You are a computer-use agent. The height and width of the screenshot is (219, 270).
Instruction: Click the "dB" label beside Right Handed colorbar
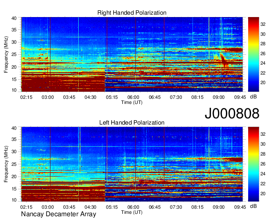pyautogui.click(x=253, y=97)
